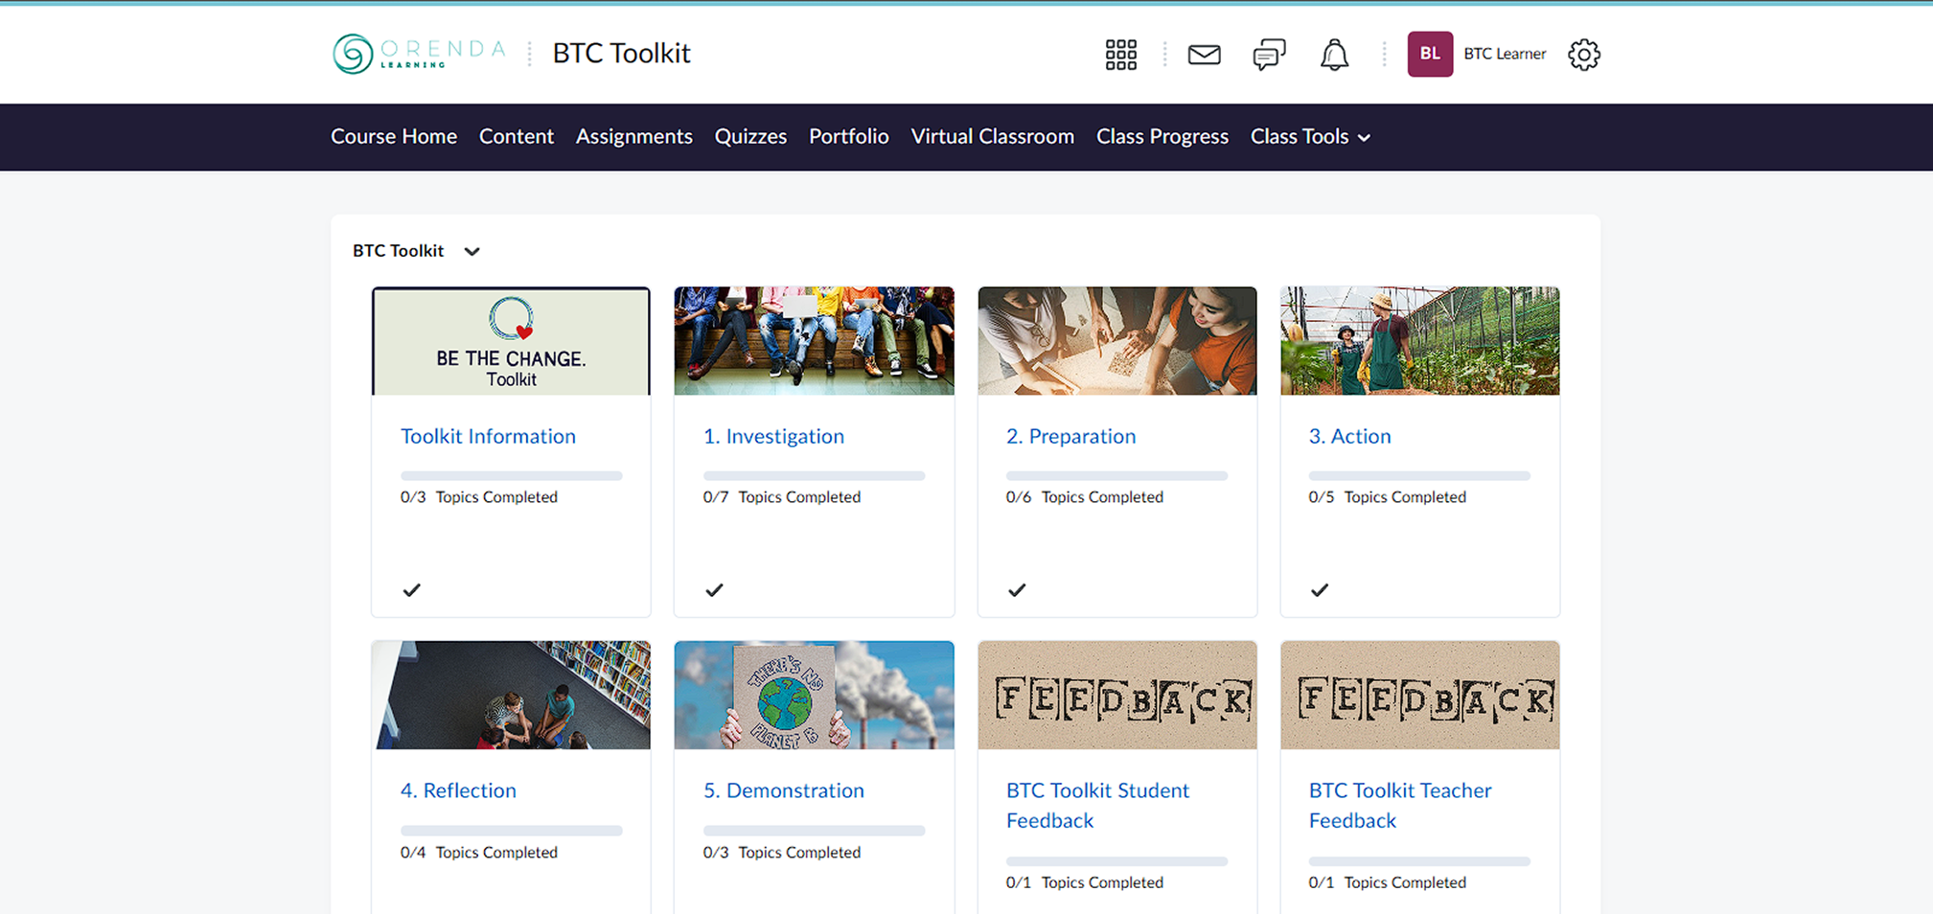This screenshot has height=914, width=1933.
Task: Click the BL user avatar
Action: click(x=1429, y=54)
